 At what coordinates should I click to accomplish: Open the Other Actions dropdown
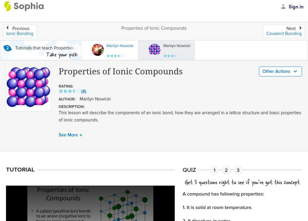pos(280,71)
